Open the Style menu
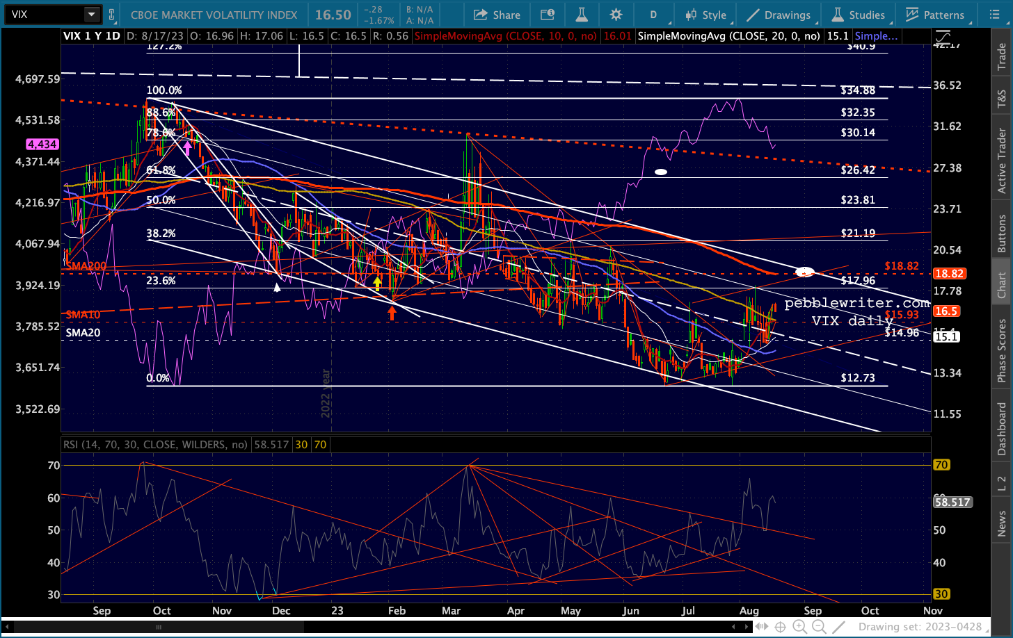Viewport: 1013px width, 638px height. point(705,15)
